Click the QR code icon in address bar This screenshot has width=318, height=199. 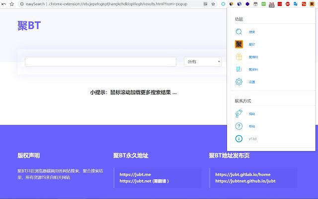[x=205, y=3]
